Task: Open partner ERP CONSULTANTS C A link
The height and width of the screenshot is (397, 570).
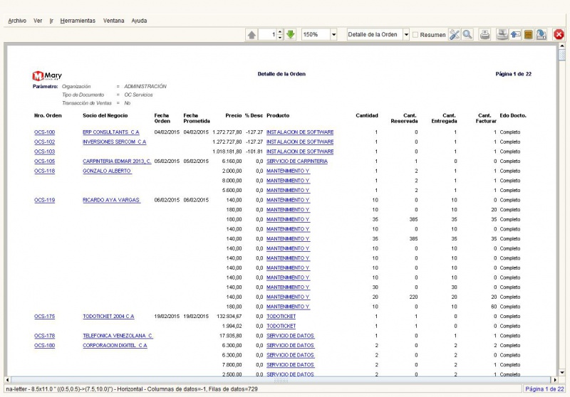Action: pos(111,132)
